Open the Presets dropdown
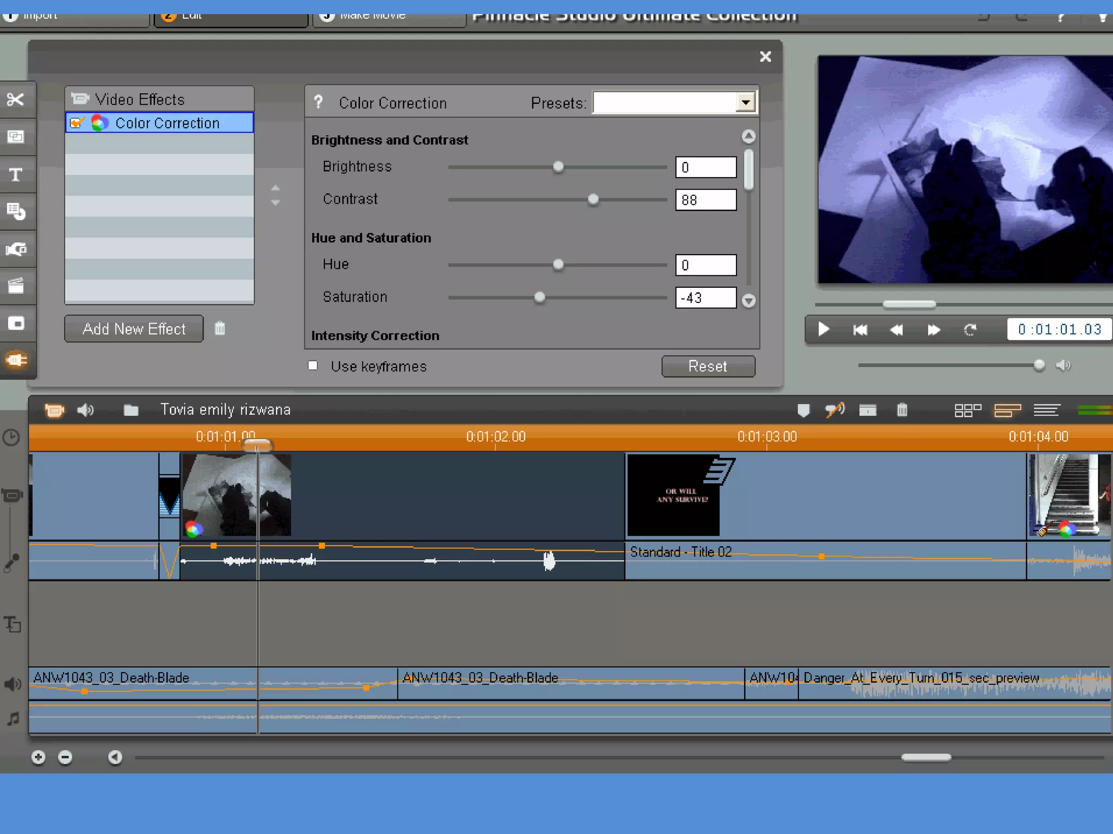The image size is (1113, 834). (746, 102)
